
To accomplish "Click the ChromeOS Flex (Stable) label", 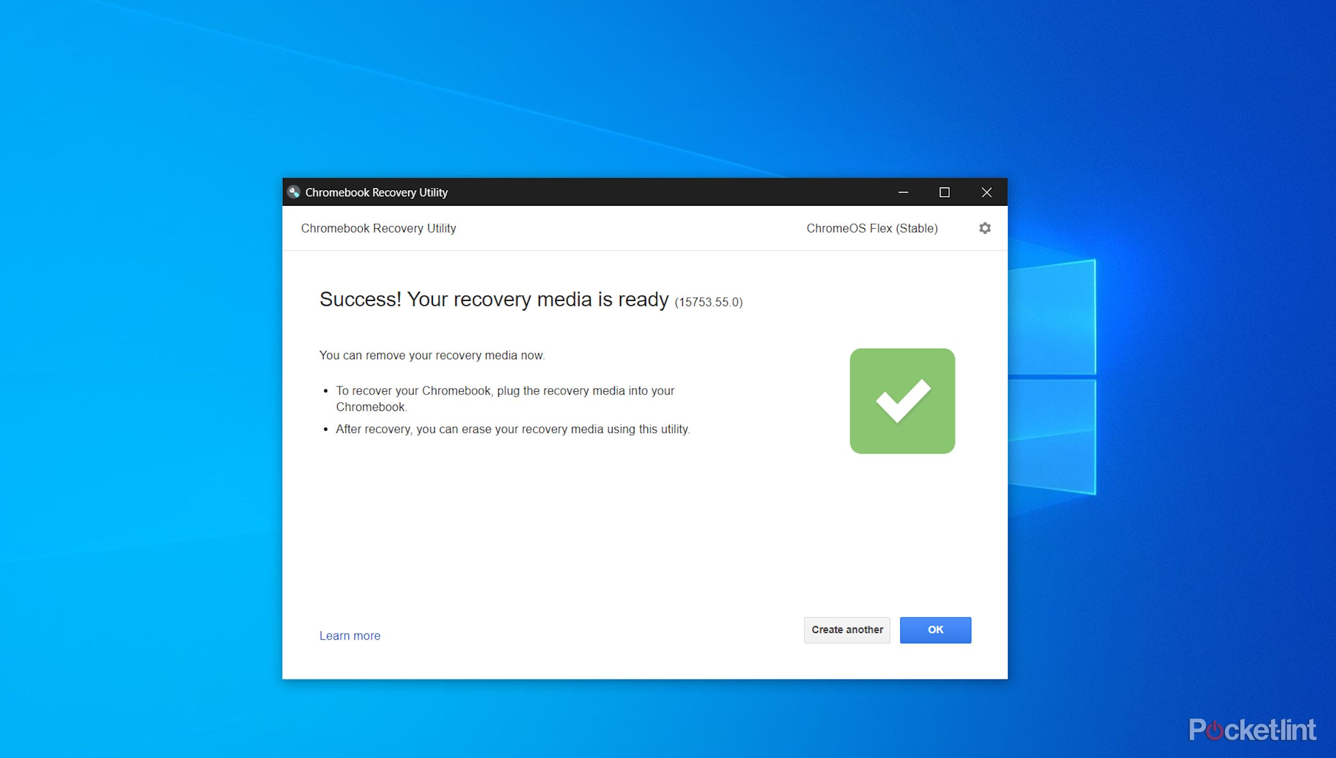I will [872, 228].
